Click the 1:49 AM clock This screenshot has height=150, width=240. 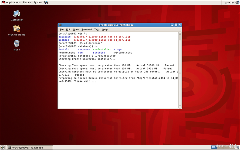(229, 2)
